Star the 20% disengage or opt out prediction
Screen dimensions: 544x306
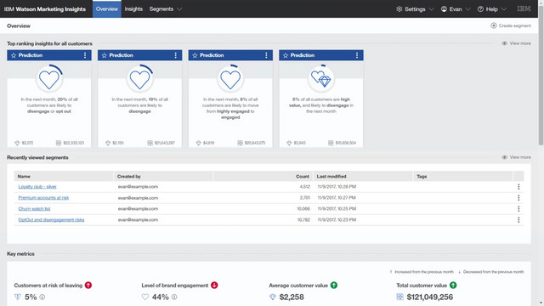pyautogui.click(x=14, y=55)
